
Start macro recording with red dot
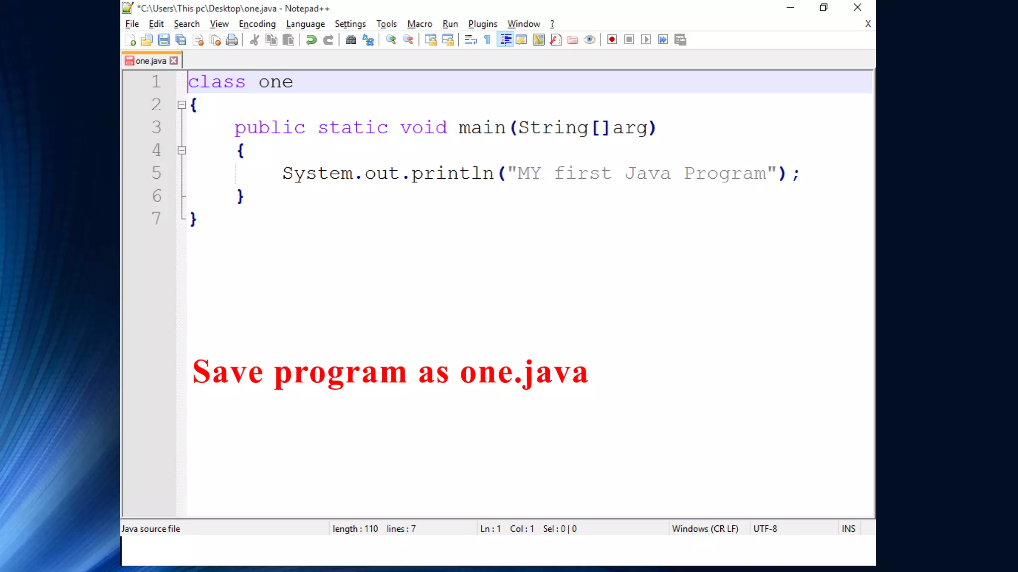pyautogui.click(x=612, y=40)
